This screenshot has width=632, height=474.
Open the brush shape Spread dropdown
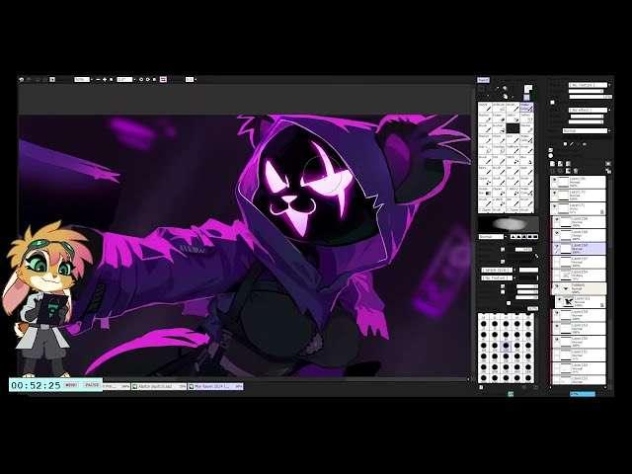coord(497,270)
